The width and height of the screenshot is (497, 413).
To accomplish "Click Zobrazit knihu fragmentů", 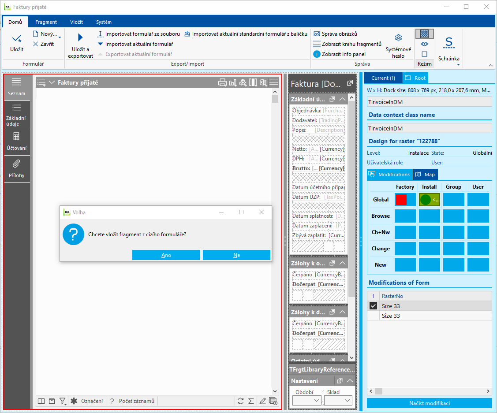I will click(x=347, y=44).
